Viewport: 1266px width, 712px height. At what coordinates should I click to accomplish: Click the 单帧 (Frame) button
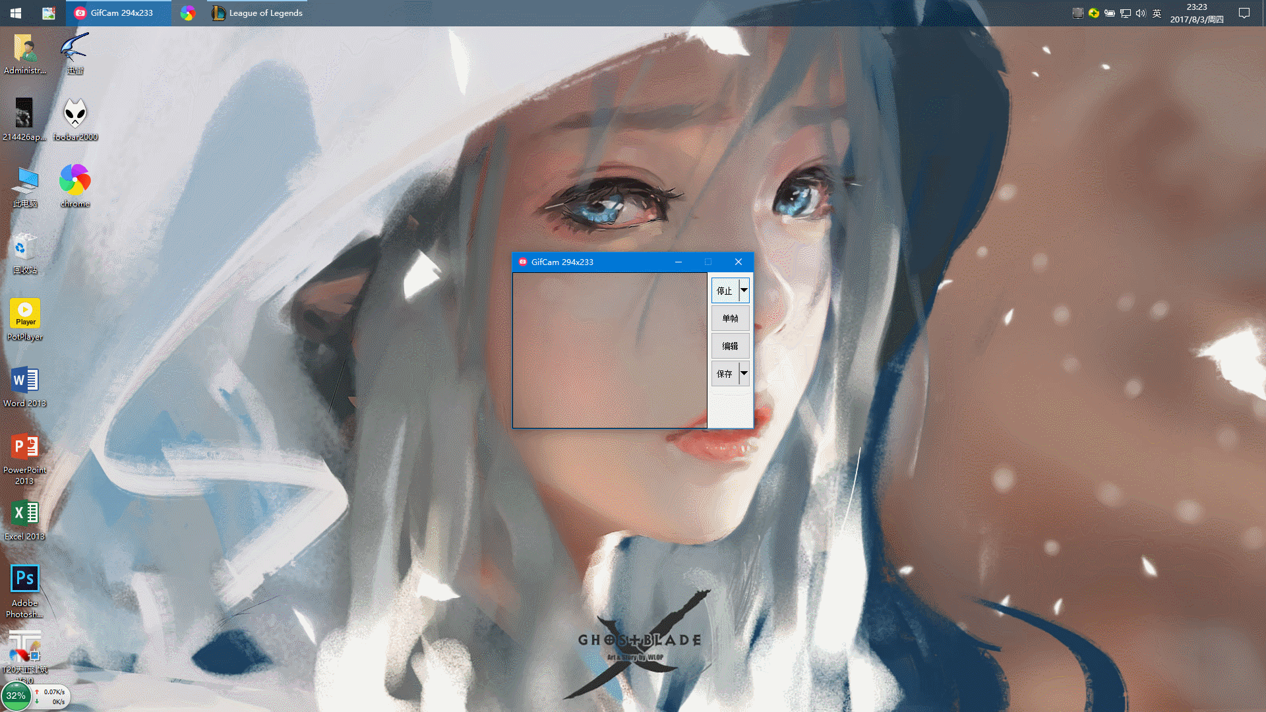click(730, 318)
